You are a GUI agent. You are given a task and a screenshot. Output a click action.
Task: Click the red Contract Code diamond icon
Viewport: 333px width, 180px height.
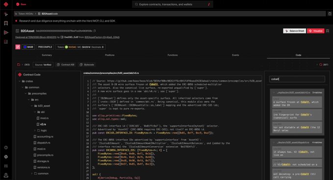(20, 74)
